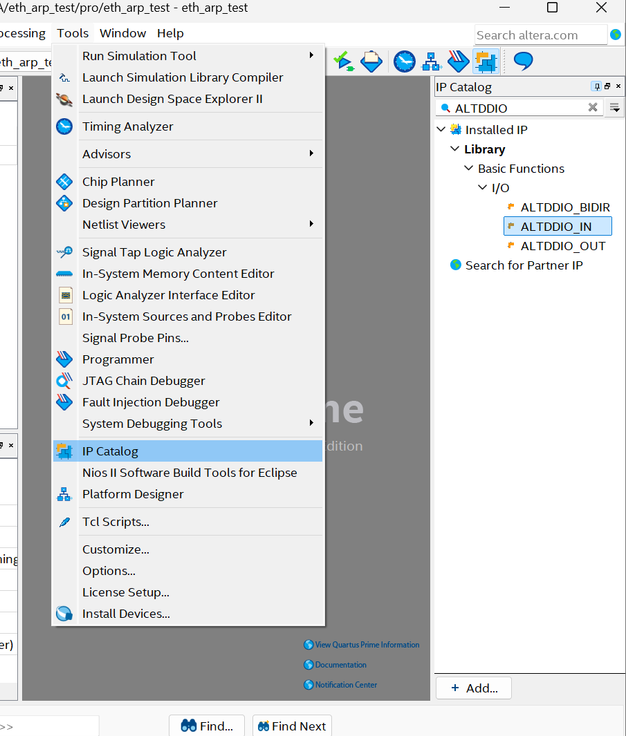Collapse the Basic Functions tree node
The width and height of the screenshot is (626, 736).
coord(468,168)
